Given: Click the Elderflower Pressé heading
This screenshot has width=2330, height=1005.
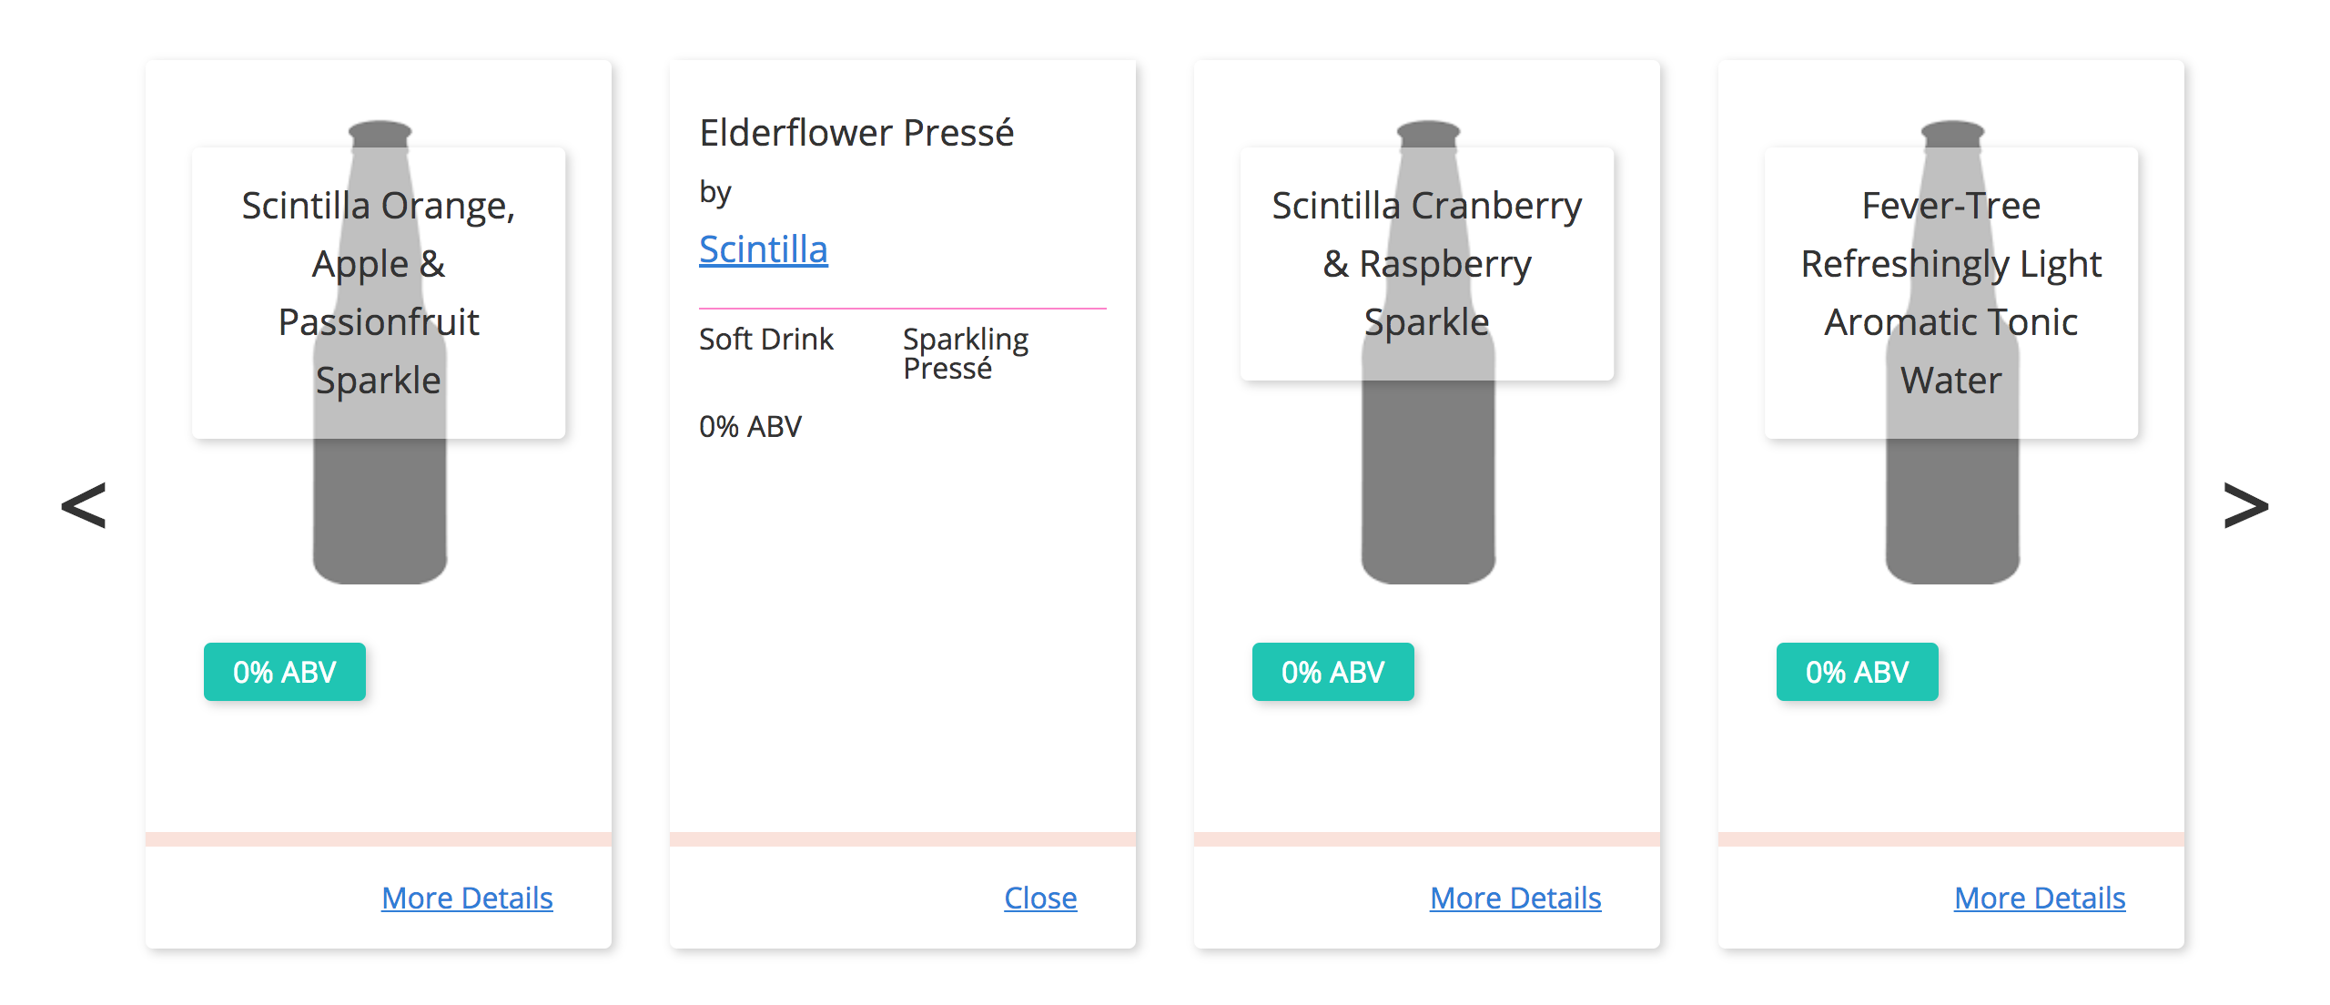Looking at the screenshot, I should click(x=856, y=133).
